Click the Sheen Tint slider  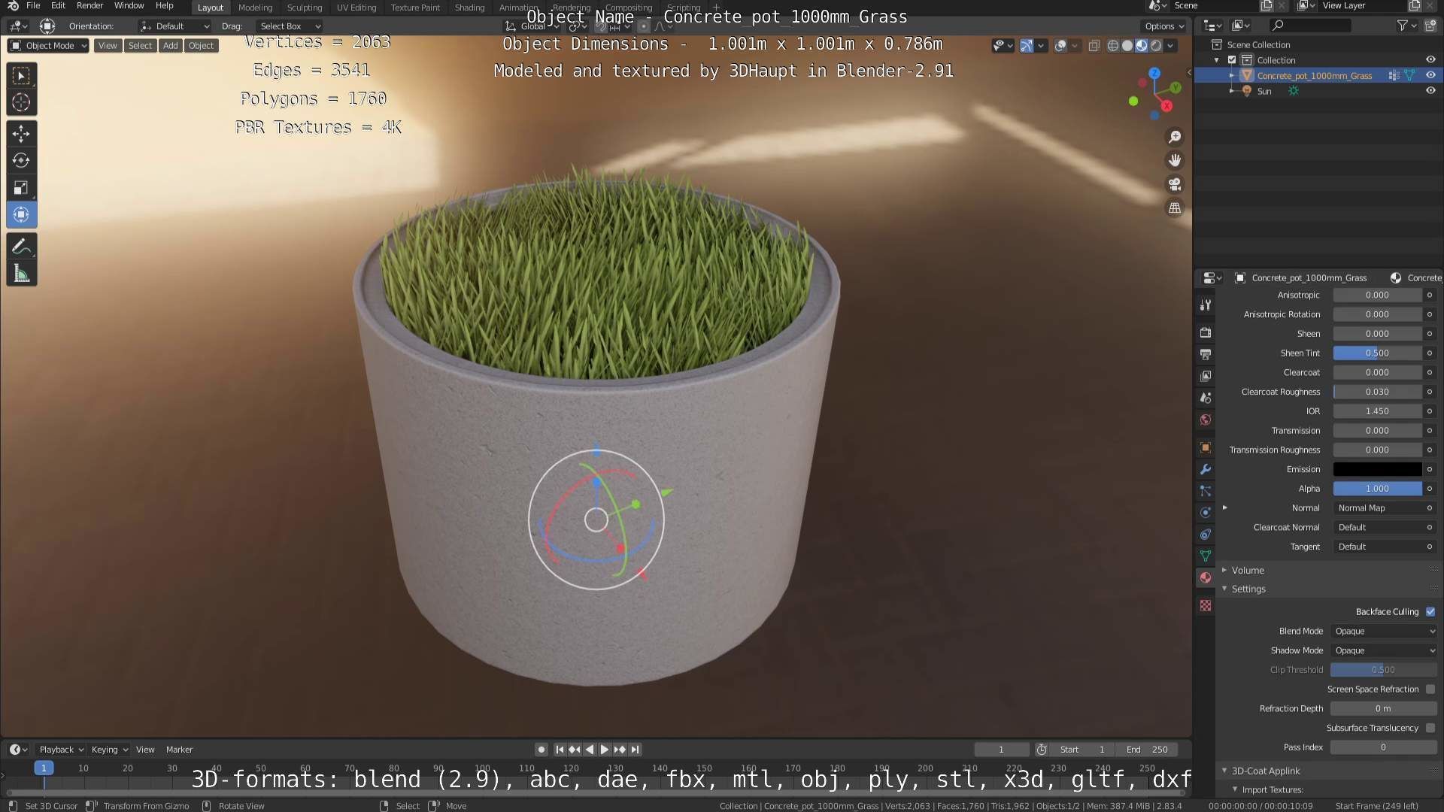(1377, 353)
